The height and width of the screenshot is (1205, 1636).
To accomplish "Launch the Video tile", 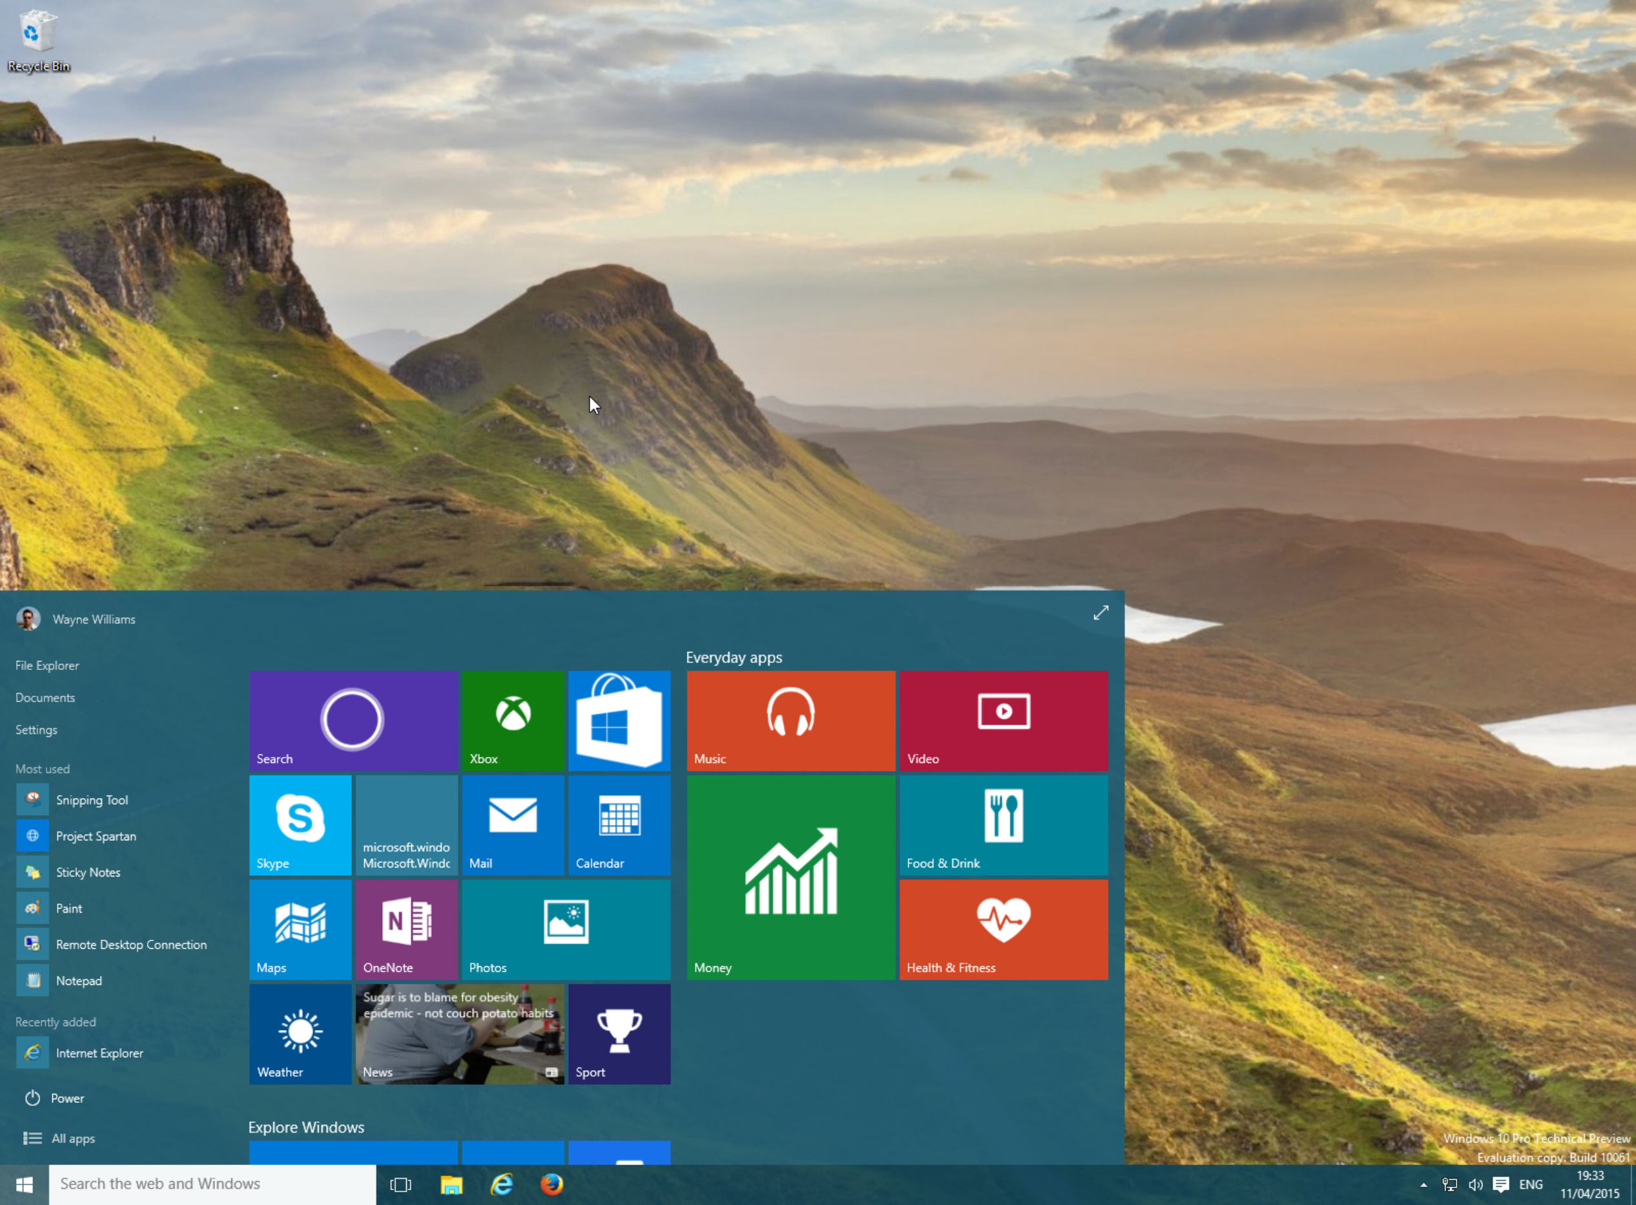I will click(x=1003, y=721).
